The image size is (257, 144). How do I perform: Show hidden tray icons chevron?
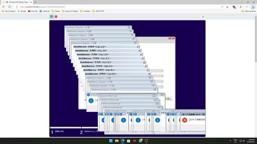click(x=230, y=141)
